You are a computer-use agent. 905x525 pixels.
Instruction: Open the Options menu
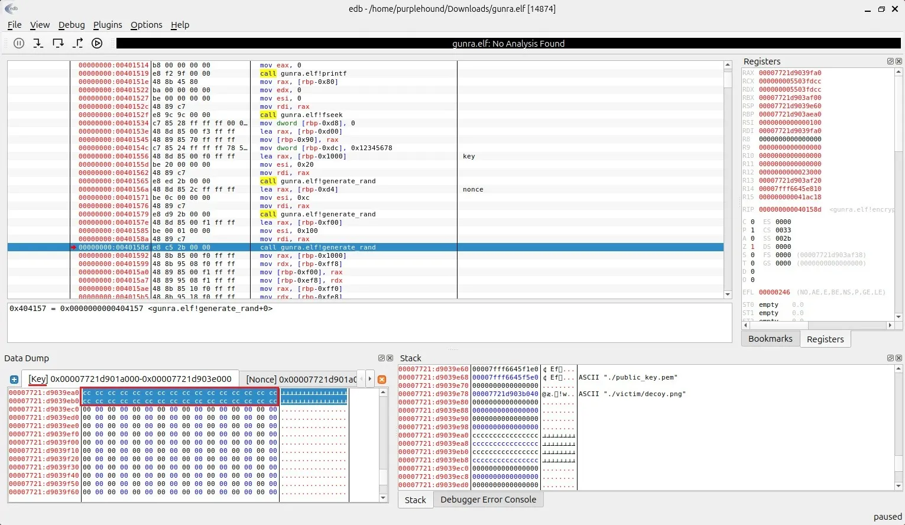click(146, 25)
